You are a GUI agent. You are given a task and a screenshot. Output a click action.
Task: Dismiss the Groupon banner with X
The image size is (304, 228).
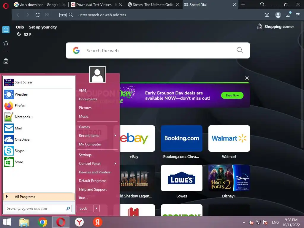[247, 78]
